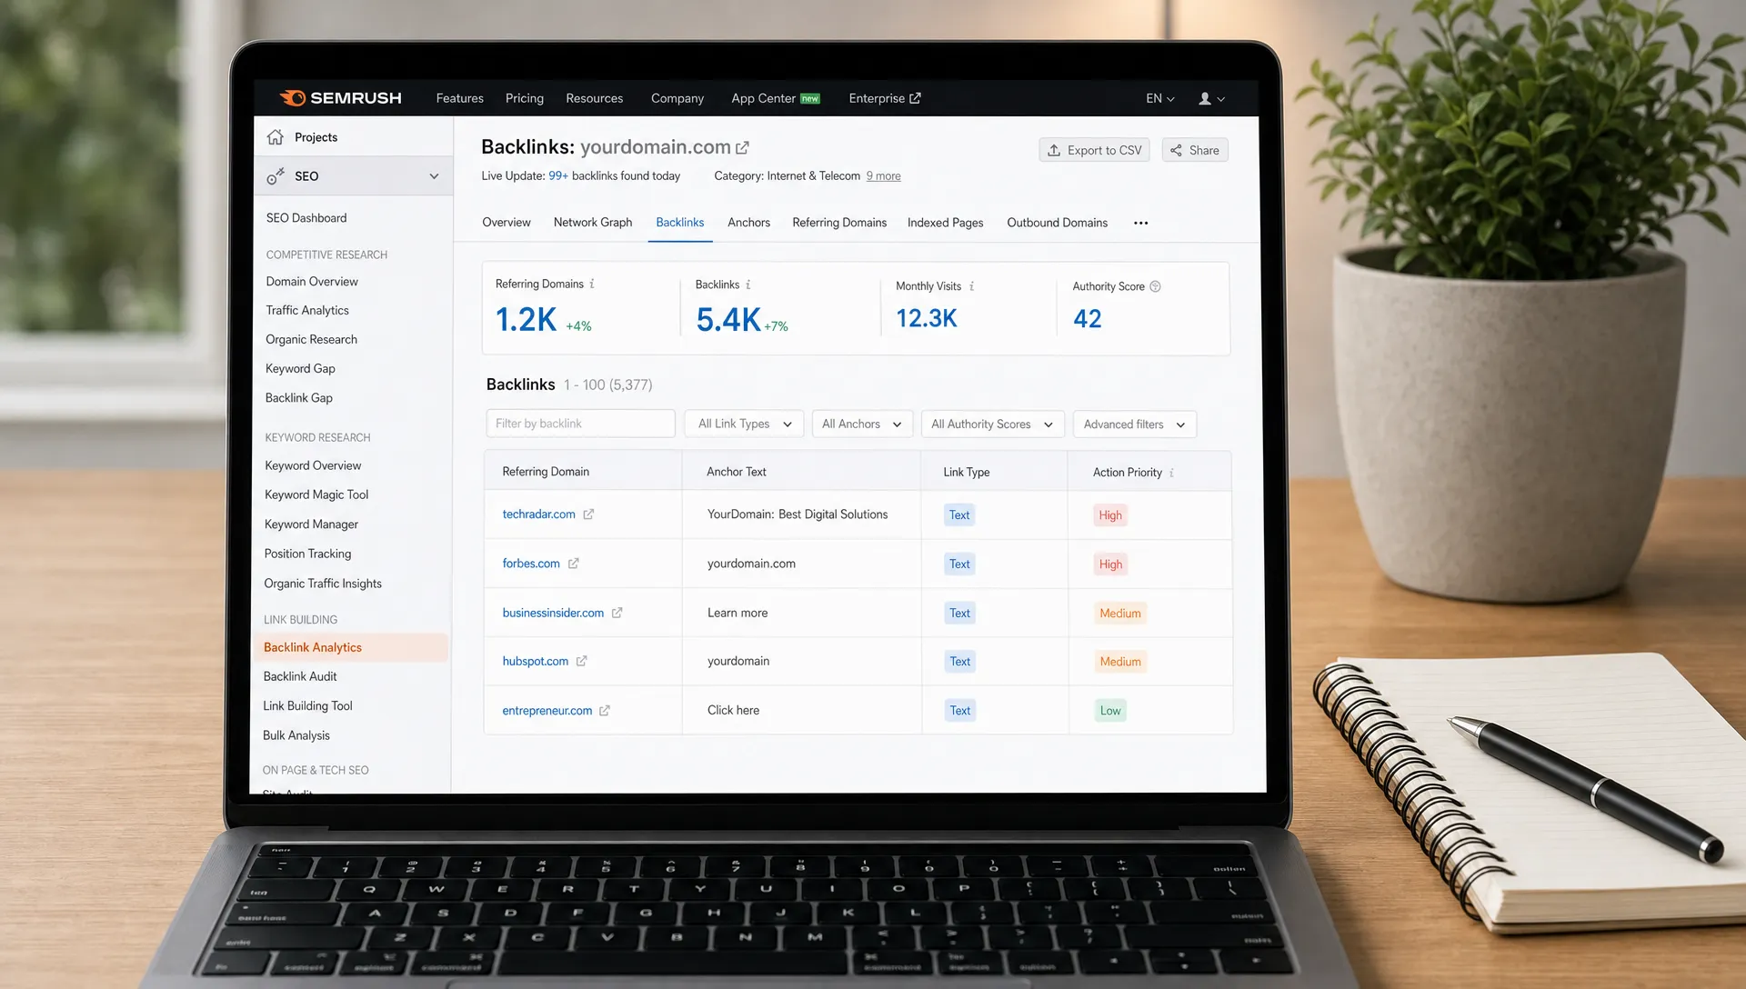Open forbes.com referring domain link
The height and width of the screenshot is (989, 1746).
pyautogui.click(x=531, y=564)
